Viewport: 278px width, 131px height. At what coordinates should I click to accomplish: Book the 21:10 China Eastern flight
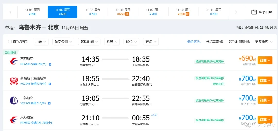(265, 120)
